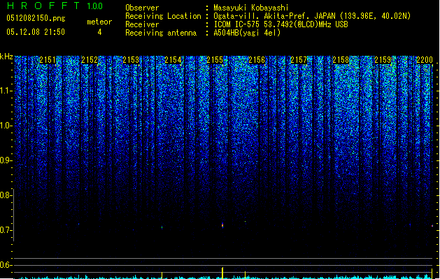The image size is (440, 279).
Task: Click the 0.7 frequency axis label
Action: coord(6,230)
